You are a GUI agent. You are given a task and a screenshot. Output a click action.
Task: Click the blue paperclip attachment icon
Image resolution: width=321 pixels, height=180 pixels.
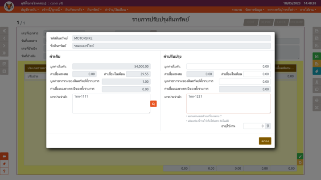pyautogui.click(x=317, y=71)
